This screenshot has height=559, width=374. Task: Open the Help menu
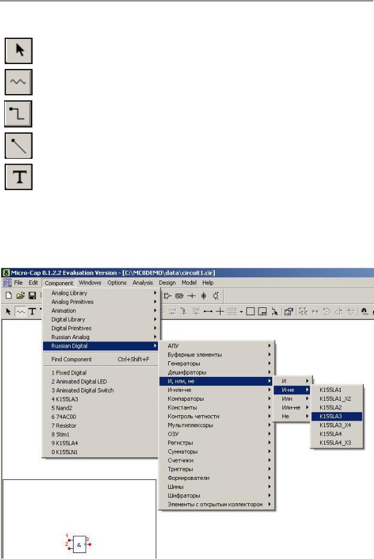[x=208, y=283]
